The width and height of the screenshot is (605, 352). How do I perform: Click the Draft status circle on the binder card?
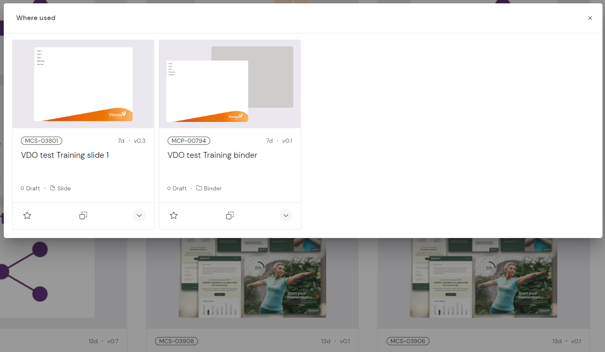(x=169, y=189)
